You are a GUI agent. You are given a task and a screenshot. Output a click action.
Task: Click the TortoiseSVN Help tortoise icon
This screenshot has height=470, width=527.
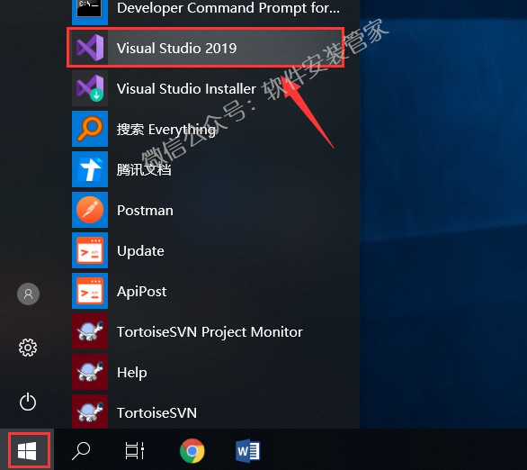(x=90, y=372)
